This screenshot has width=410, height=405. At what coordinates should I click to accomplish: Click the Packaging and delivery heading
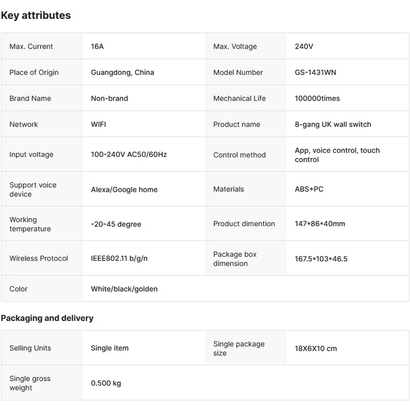(x=47, y=318)
